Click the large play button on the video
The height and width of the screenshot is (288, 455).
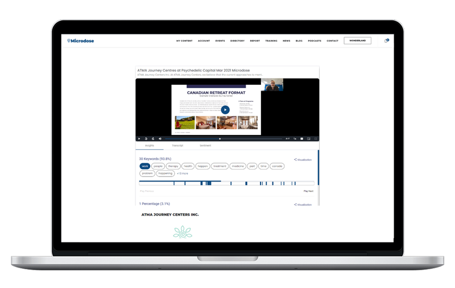point(225,110)
